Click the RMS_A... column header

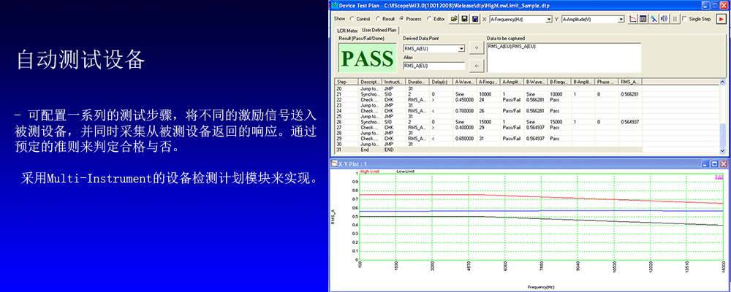(x=632, y=82)
